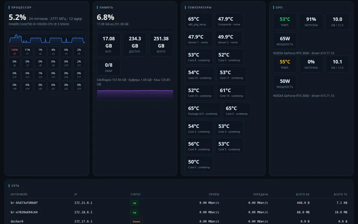Click the Sensor 1 nvme temperature tile
358x224 pixels.
coord(199,39)
